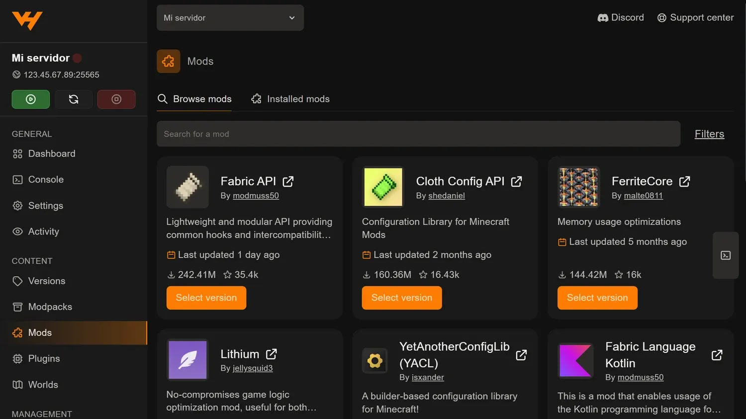This screenshot has height=419, width=746.
Task: Click the Cloth Config API title
Action: [x=460, y=181]
